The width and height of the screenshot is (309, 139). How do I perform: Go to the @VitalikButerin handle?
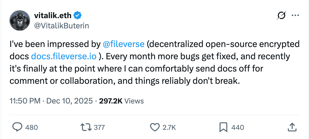point(61,26)
